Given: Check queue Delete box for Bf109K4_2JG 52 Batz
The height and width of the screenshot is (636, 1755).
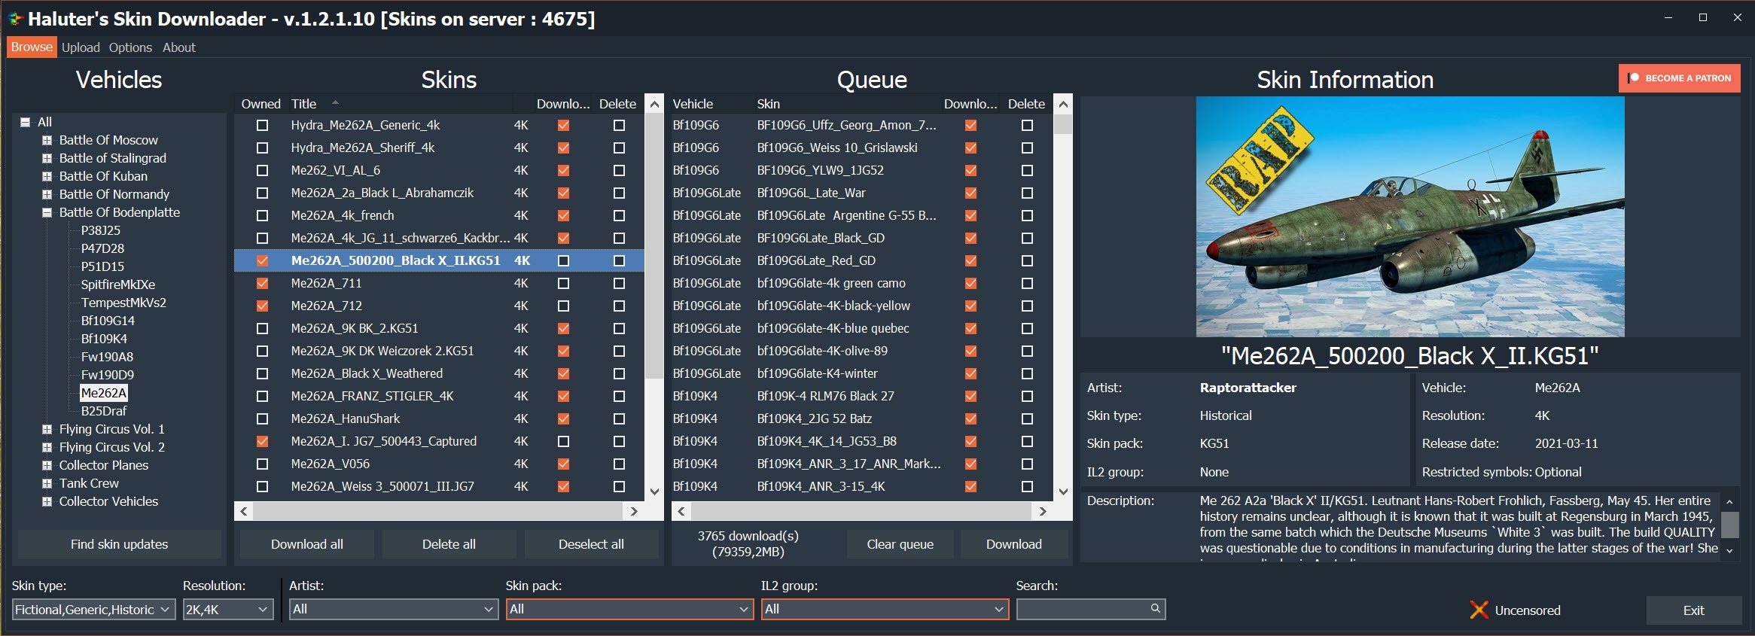Looking at the screenshot, I should pyautogui.click(x=1027, y=418).
